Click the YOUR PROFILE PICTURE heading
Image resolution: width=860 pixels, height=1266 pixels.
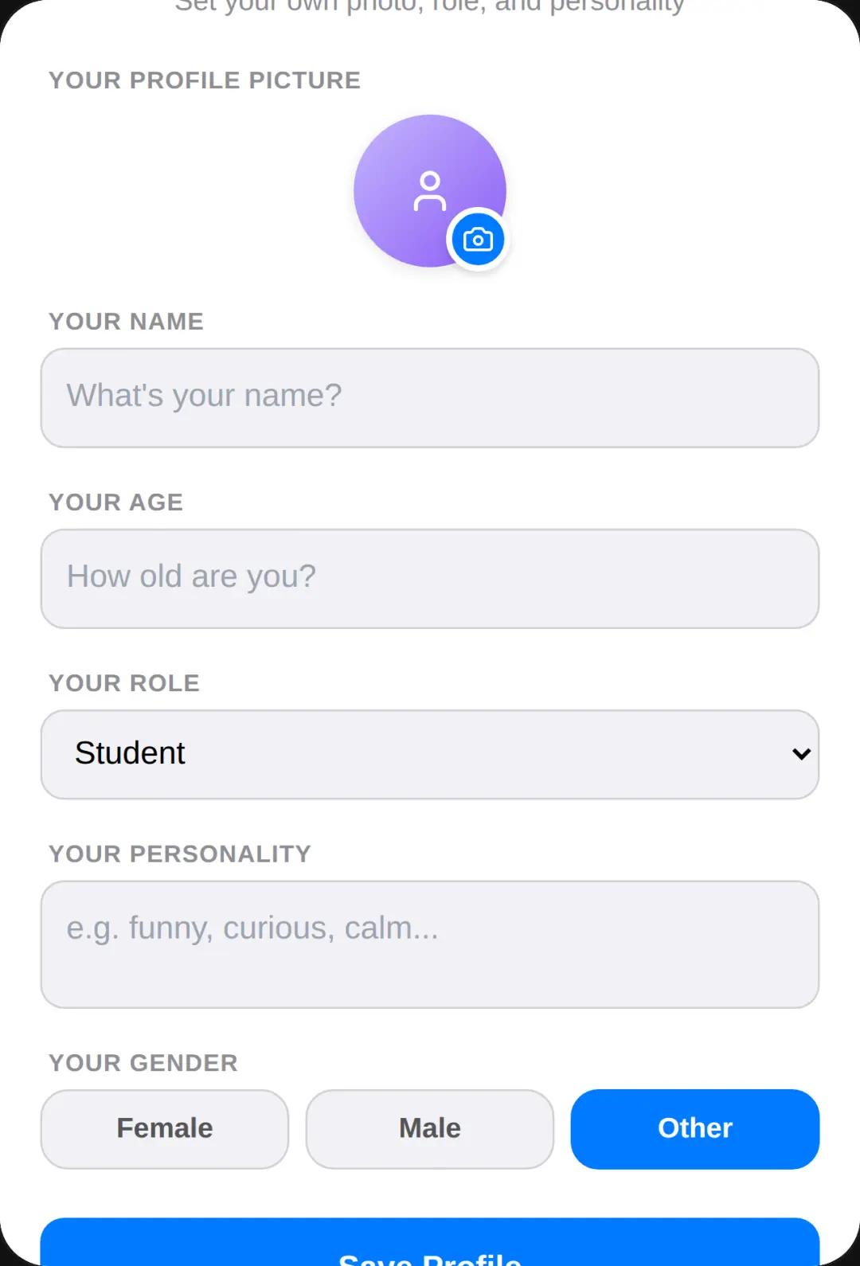tap(205, 80)
